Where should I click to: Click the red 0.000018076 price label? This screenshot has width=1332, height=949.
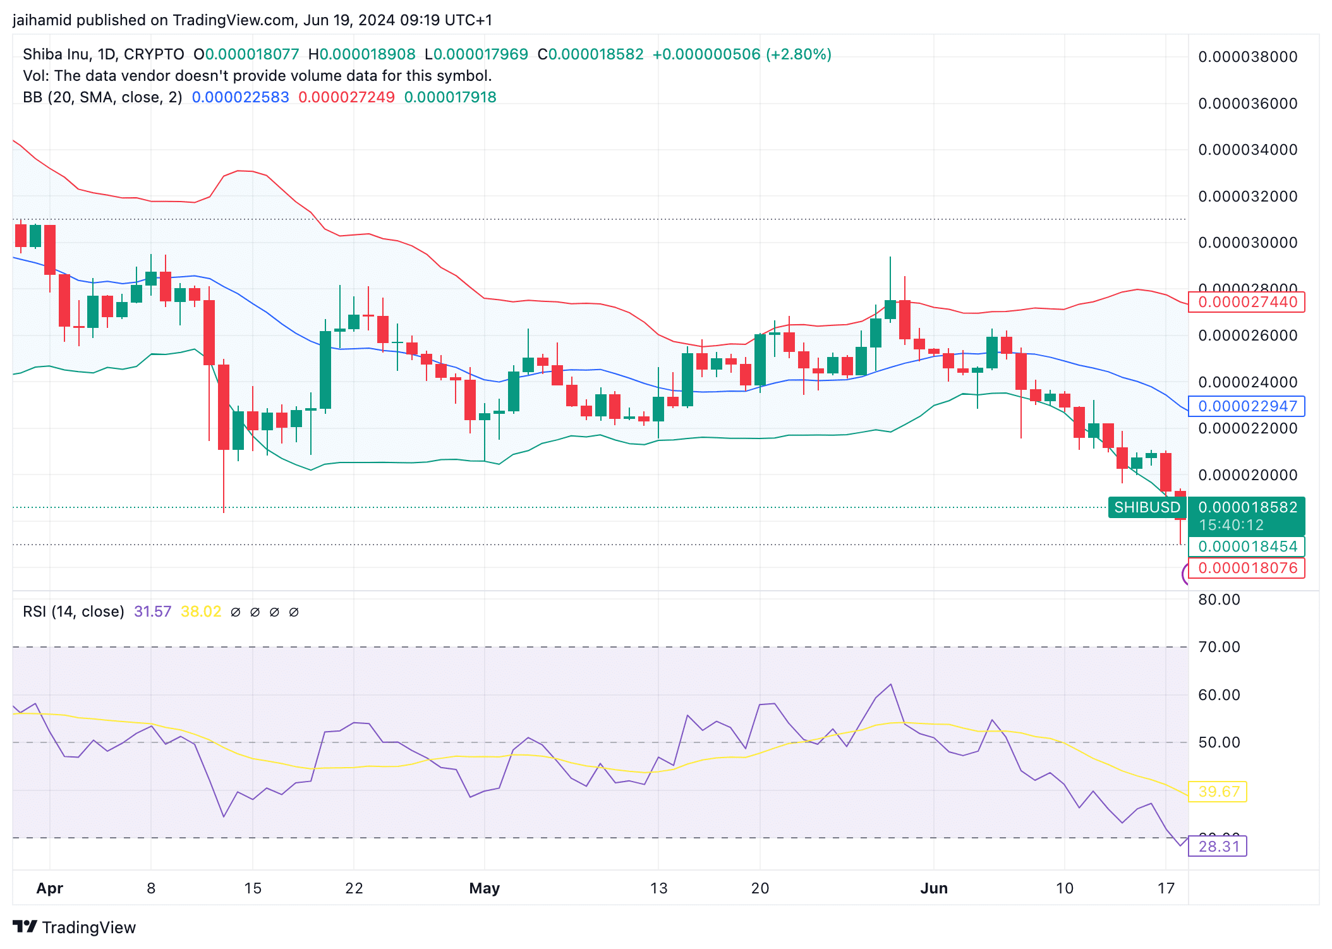tap(1247, 568)
